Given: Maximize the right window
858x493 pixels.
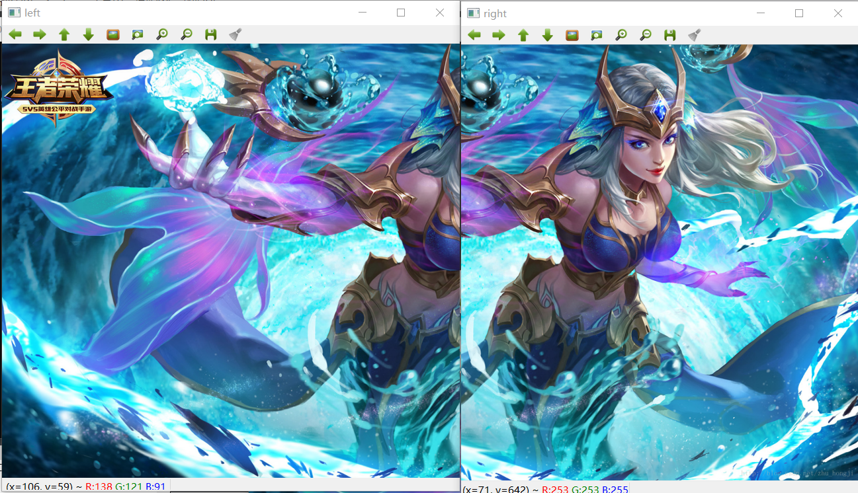Looking at the screenshot, I should 799,13.
